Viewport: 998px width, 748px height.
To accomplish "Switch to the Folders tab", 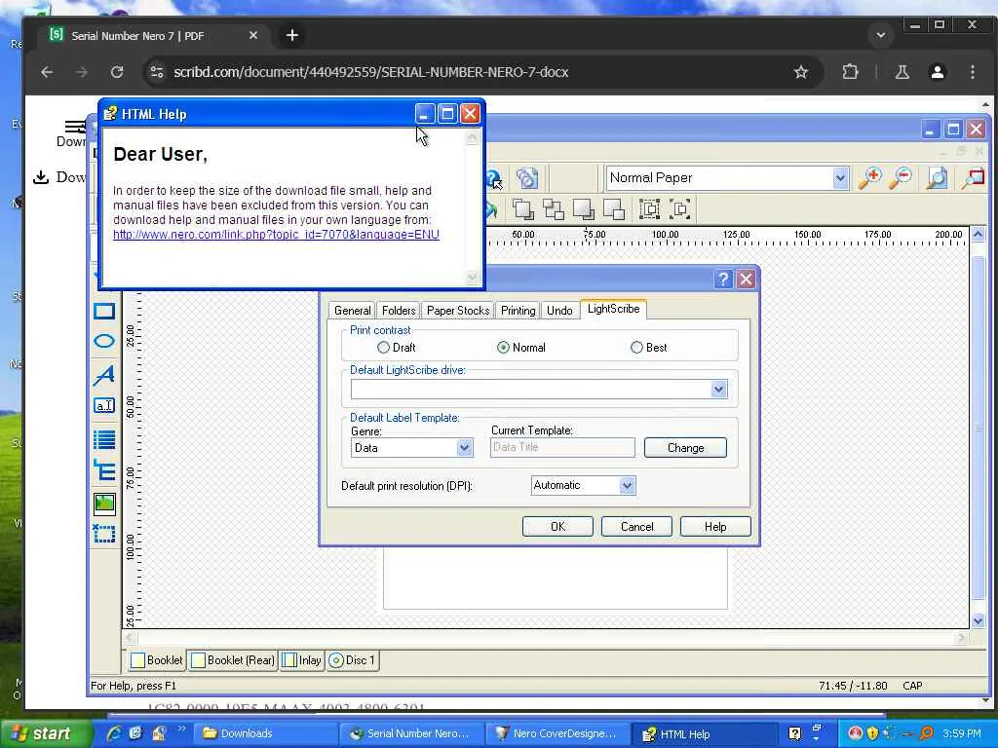I will tap(399, 311).
